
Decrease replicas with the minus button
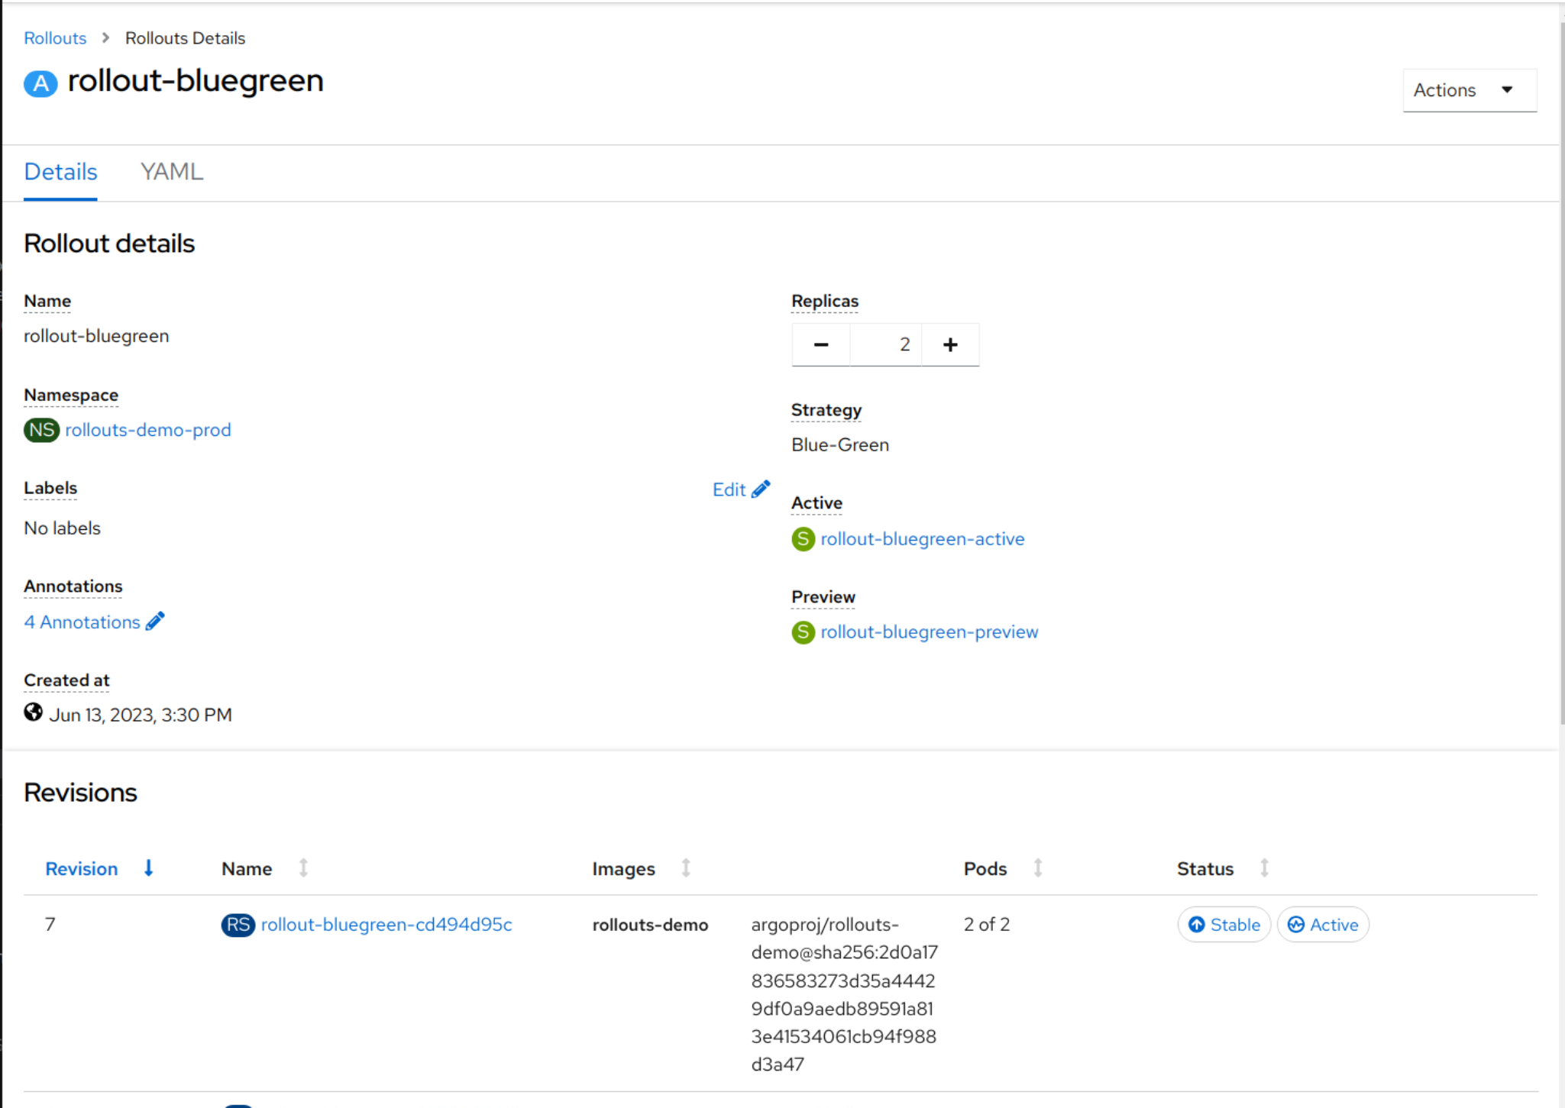(x=821, y=345)
